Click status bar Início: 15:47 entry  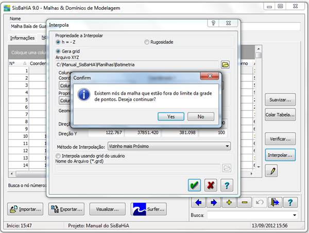[x=19, y=225]
